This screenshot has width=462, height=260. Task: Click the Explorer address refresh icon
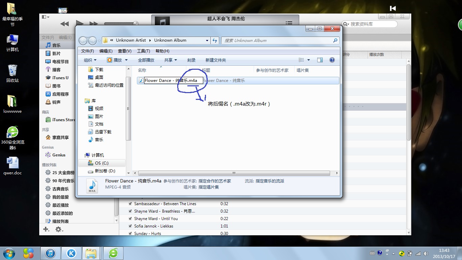coord(215,40)
